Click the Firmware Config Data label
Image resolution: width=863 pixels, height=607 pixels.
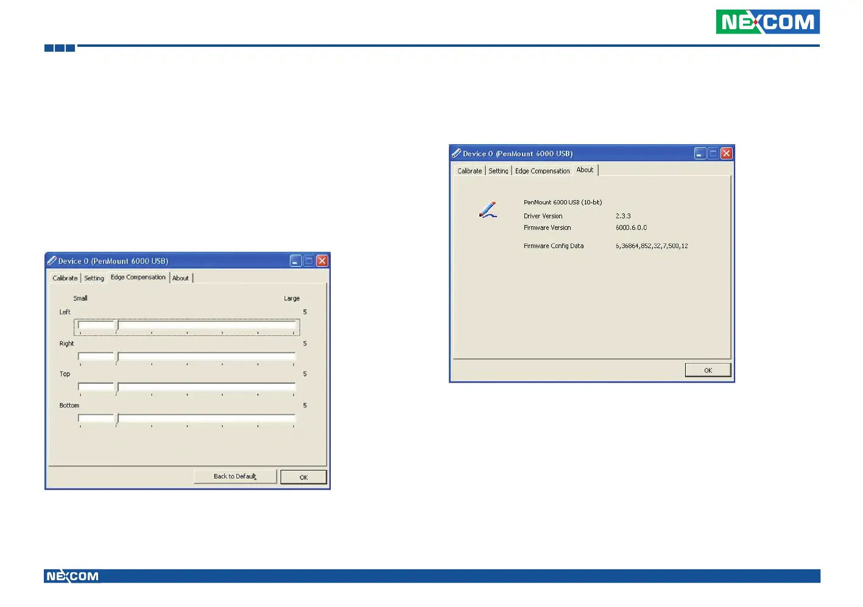click(554, 246)
